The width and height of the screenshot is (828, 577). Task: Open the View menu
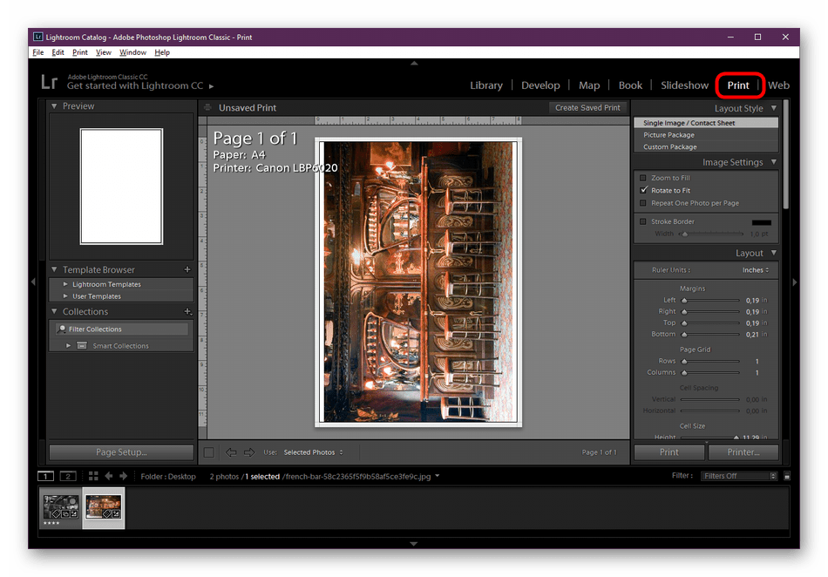104,52
